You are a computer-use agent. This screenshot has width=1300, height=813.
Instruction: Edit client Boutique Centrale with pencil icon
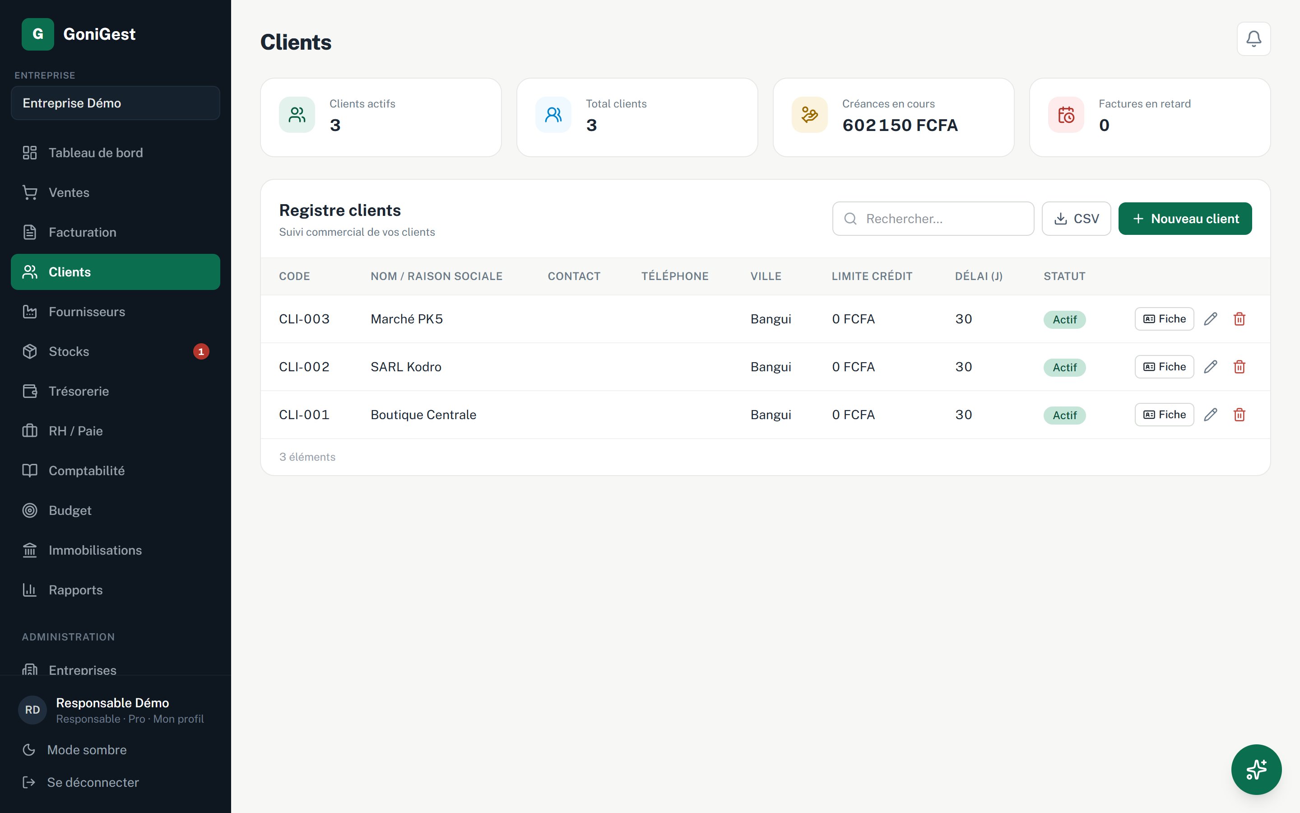[1210, 415]
